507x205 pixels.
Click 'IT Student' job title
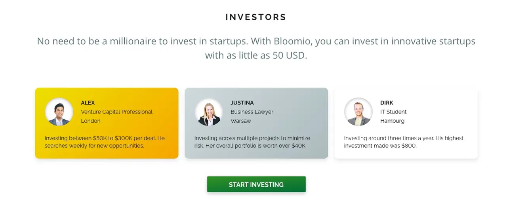(394, 112)
